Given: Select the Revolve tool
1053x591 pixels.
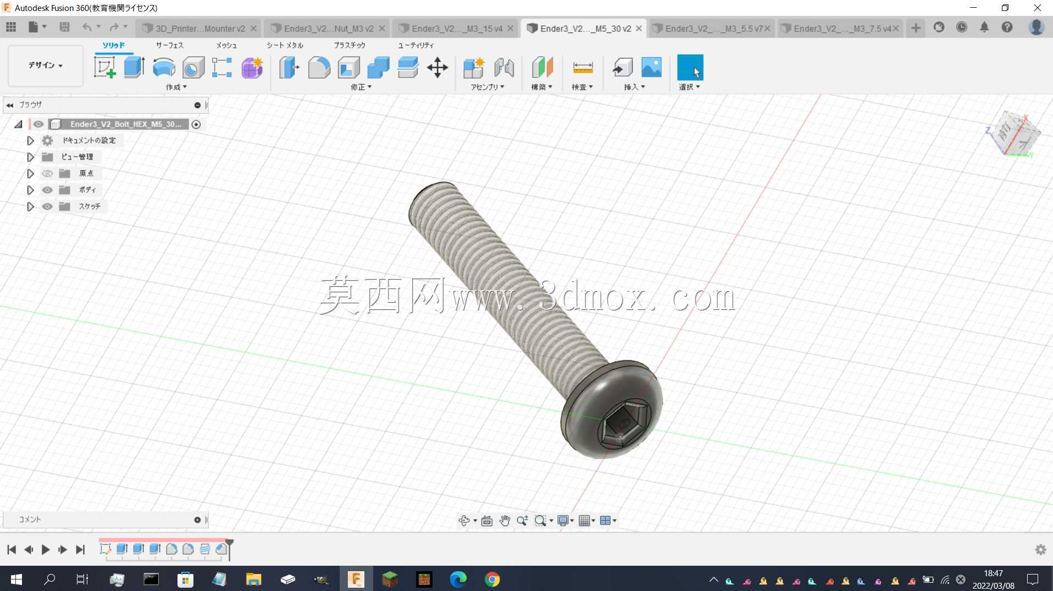Looking at the screenshot, I should (164, 68).
